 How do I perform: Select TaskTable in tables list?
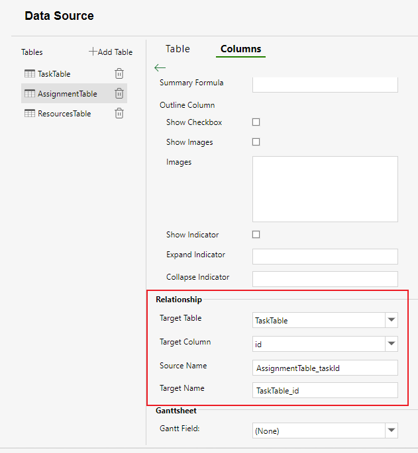tap(74, 73)
